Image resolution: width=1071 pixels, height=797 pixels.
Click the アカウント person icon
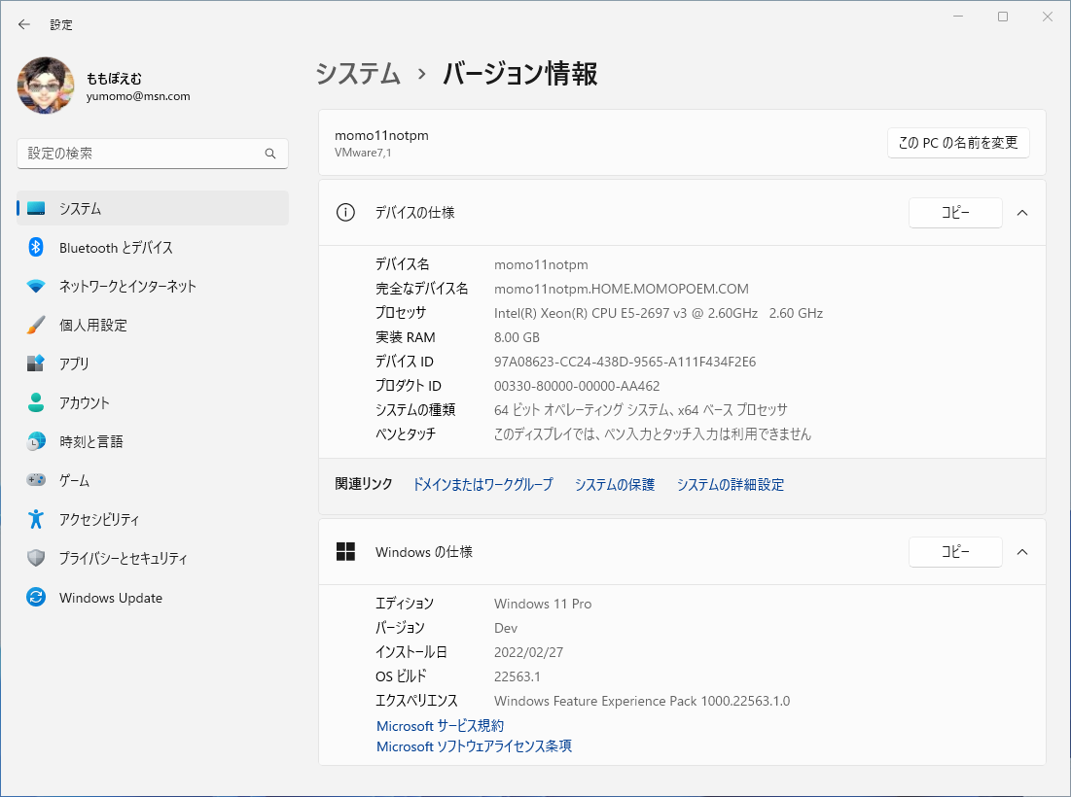click(36, 402)
